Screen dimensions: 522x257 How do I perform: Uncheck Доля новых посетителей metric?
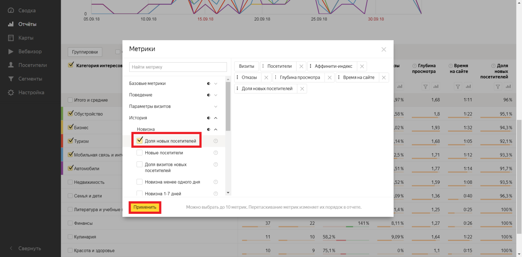(x=139, y=141)
